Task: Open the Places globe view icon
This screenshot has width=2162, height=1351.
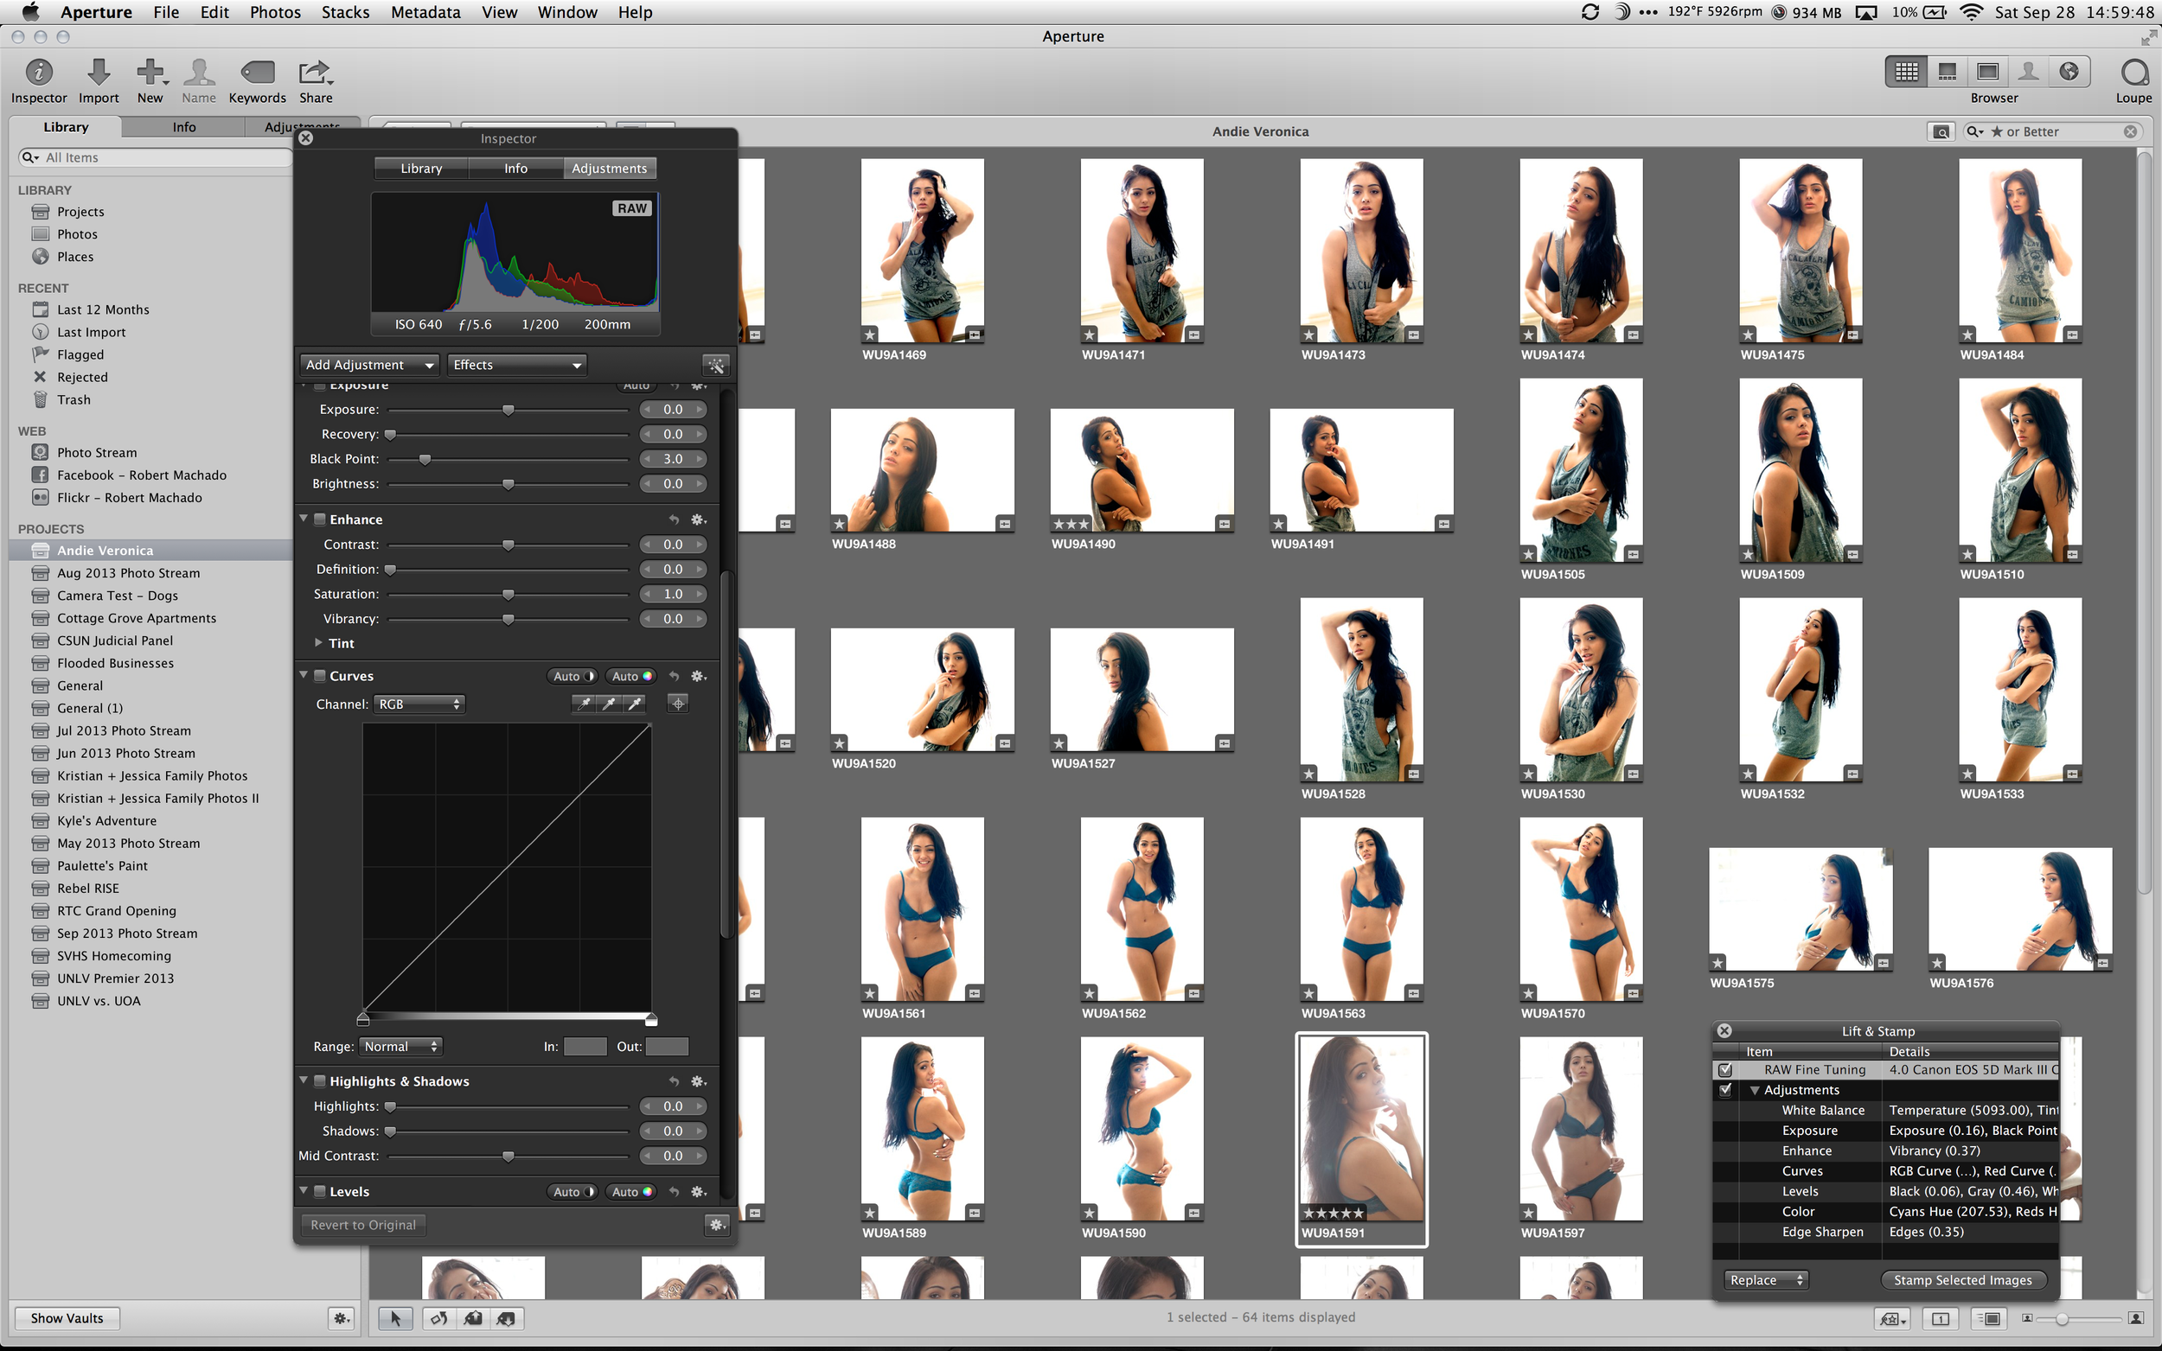Action: tap(2068, 72)
